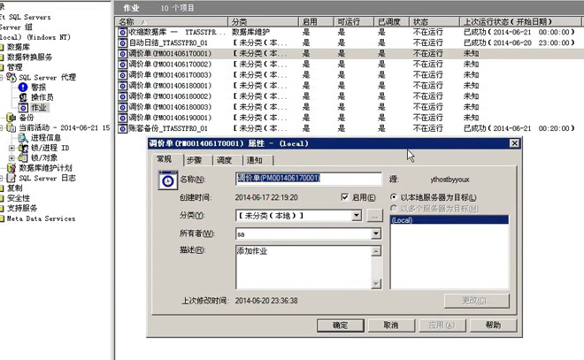This screenshot has width=584, height=360.
Task: Sort by the 已调度 column header
Action: pyautogui.click(x=391, y=21)
